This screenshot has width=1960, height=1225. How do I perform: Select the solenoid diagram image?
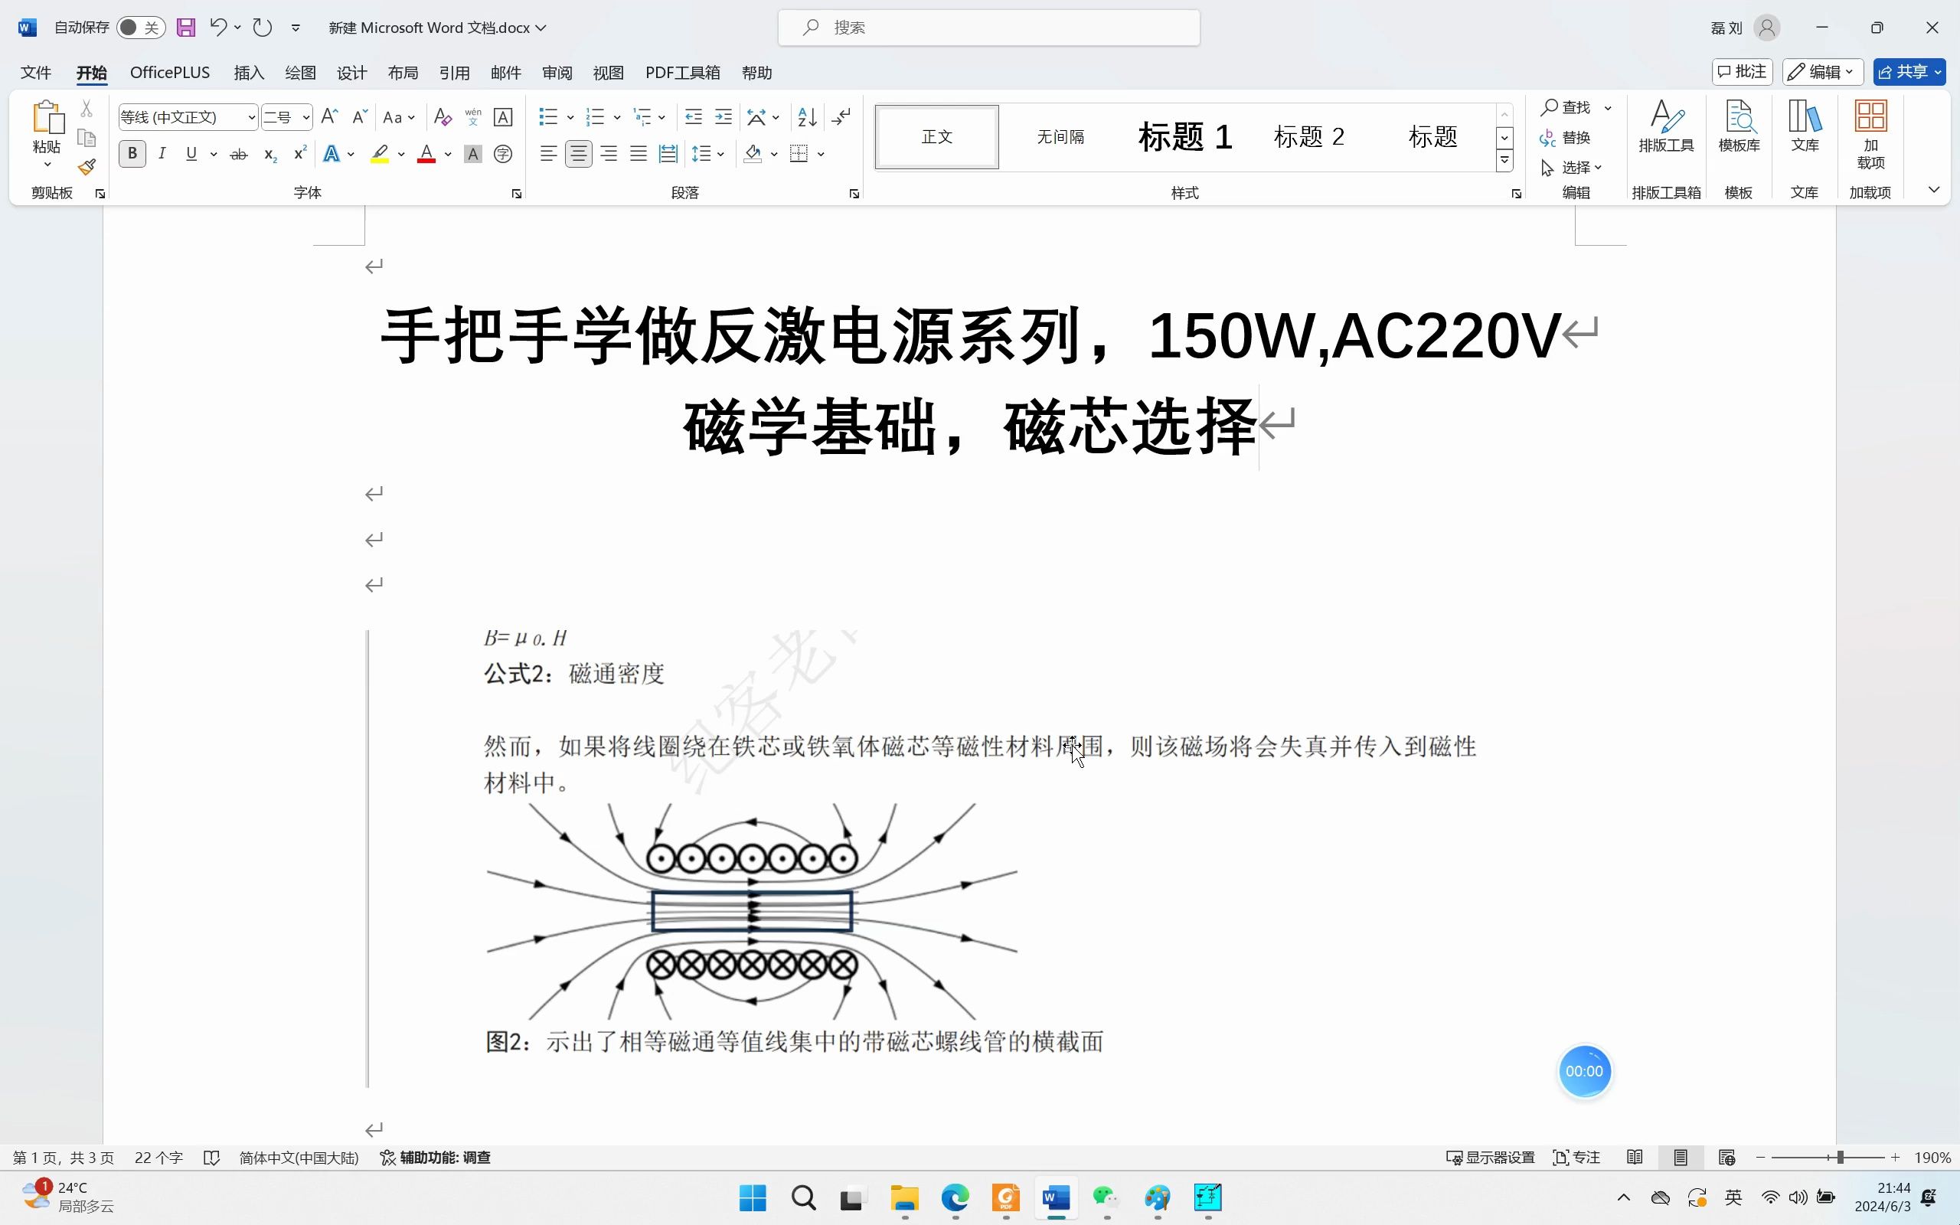pos(752,911)
